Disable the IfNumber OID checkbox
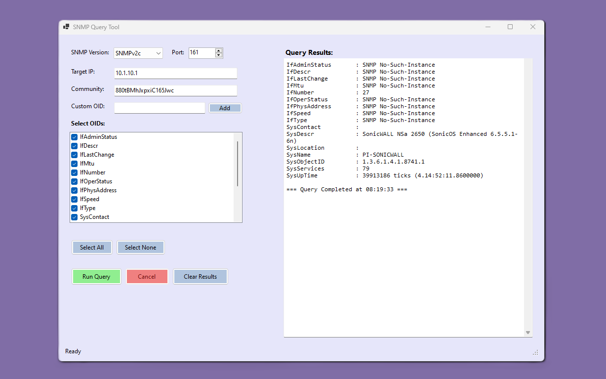 [x=75, y=172]
